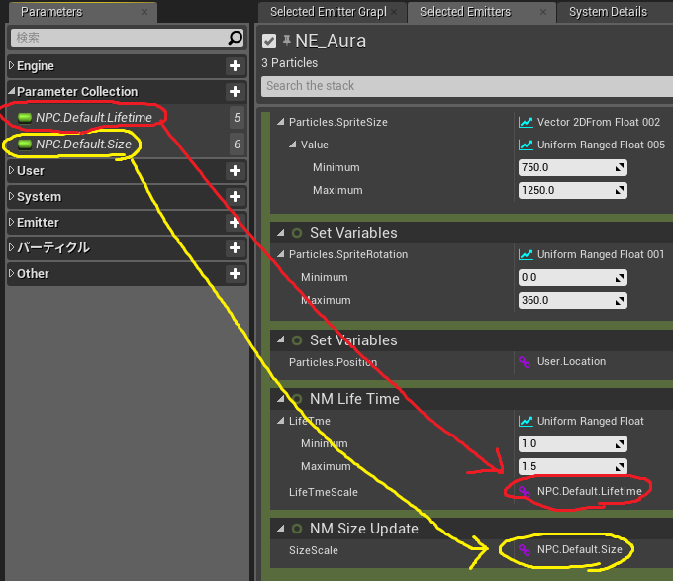Click module circle icon of Particles.SpriteRotation Set Variables
Image resolution: width=673 pixels, height=581 pixels.
[x=297, y=233]
